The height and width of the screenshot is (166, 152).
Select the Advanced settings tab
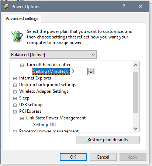click(x=22, y=18)
